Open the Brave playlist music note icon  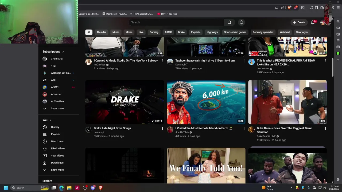click(311, 8)
